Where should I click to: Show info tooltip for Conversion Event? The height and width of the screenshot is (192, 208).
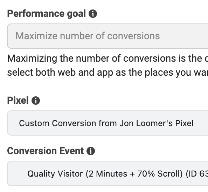(x=91, y=151)
